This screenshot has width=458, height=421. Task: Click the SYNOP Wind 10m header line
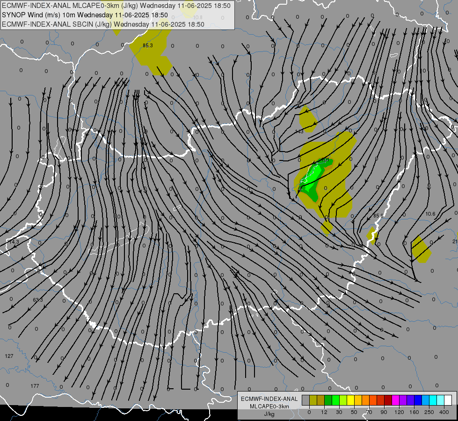click(x=85, y=15)
